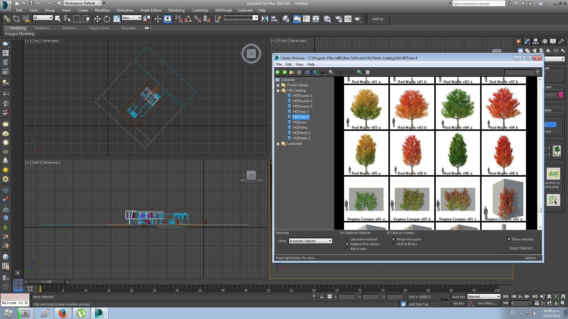Click the Select and Rotate tool
The height and width of the screenshot is (319, 568).
[x=107, y=19]
